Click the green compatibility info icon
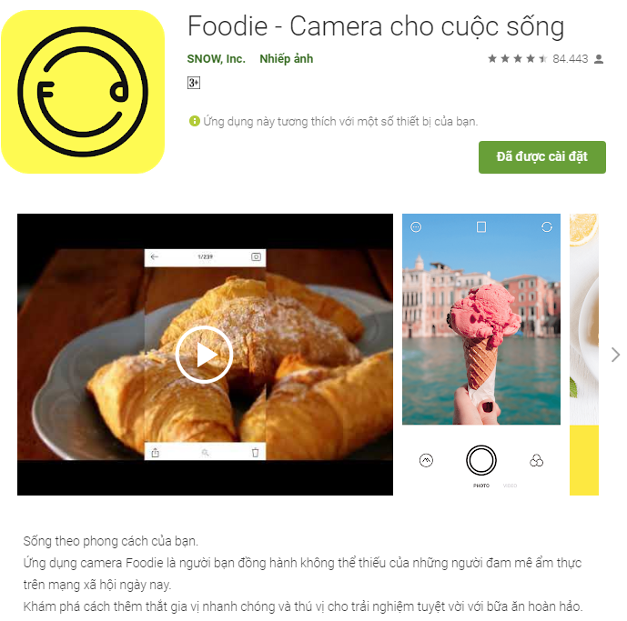Viewport: 627px width, 621px height. pos(195,121)
